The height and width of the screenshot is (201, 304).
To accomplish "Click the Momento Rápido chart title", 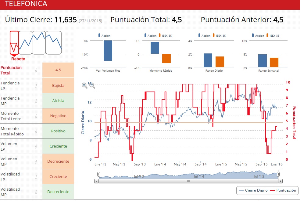I will click(x=161, y=71).
